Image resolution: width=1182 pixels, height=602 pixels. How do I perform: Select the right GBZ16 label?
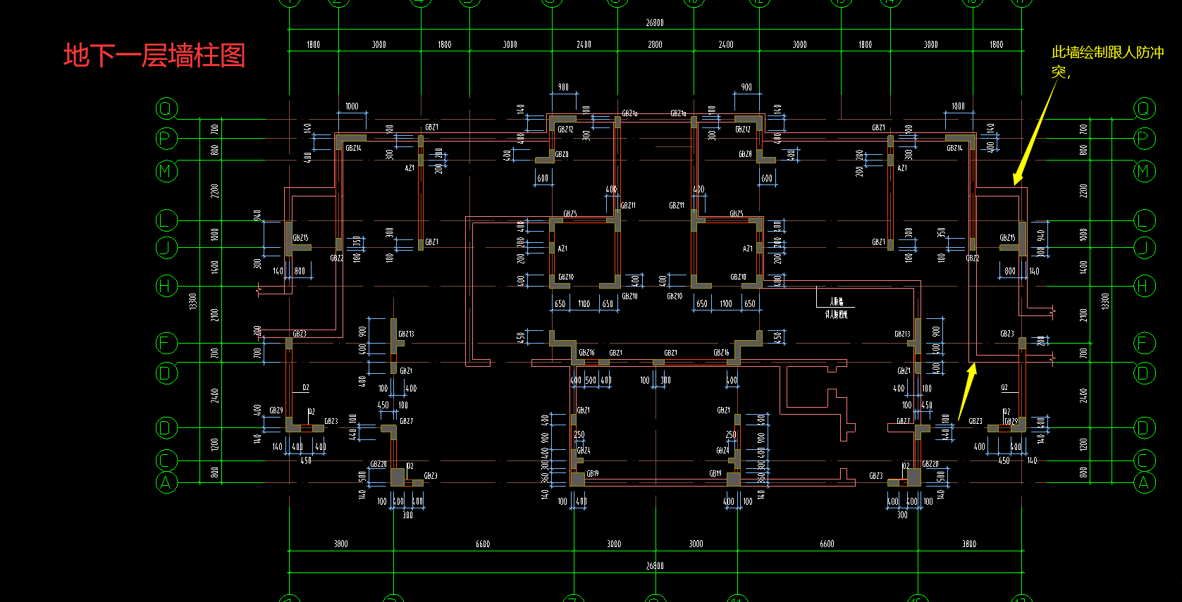pyautogui.click(x=721, y=353)
